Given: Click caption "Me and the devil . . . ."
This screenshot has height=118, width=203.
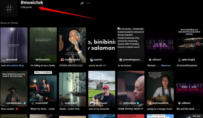Looking at the screenshot, I should [188, 109].
